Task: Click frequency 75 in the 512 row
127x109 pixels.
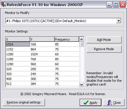Action: 67,84
